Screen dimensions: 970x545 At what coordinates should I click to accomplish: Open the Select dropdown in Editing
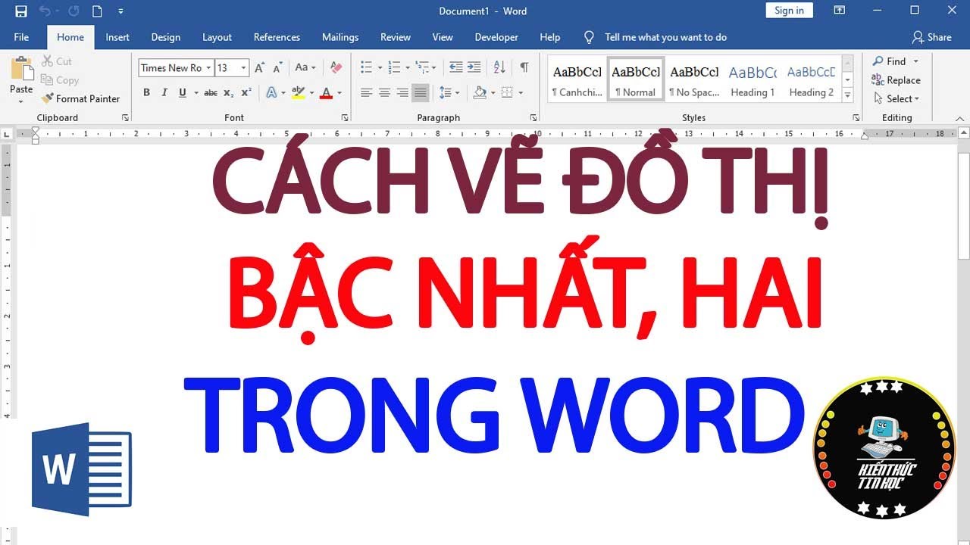pos(896,98)
